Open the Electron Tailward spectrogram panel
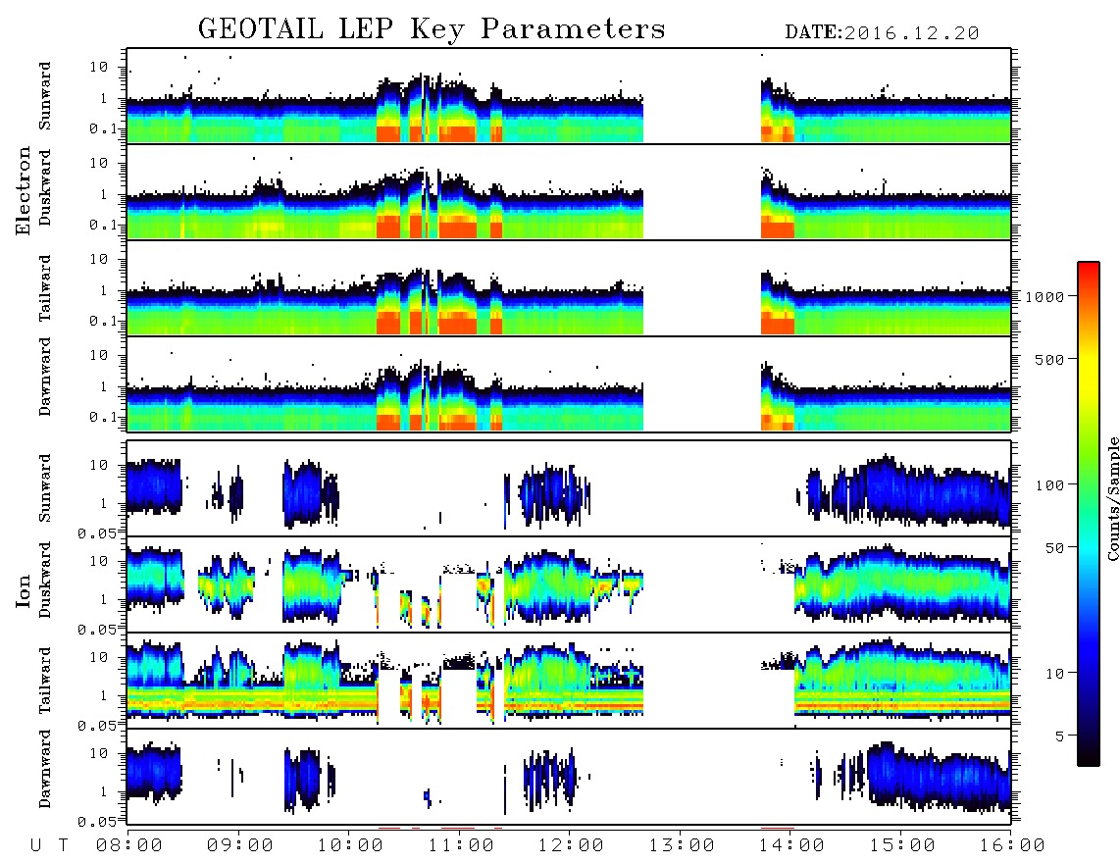1120x863 pixels. click(x=569, y=288)
